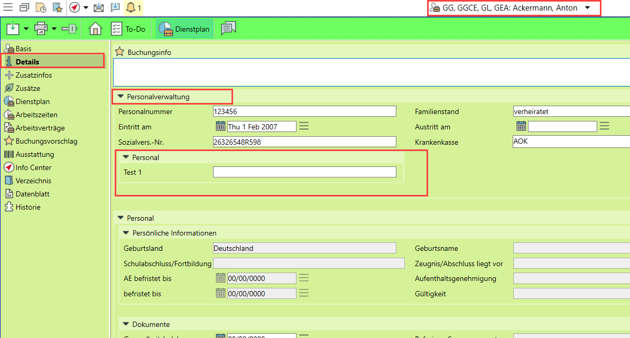Click the Dienstplan toolbar button
Viewport: 630px width, 338px height.
(x=184, y=29)
